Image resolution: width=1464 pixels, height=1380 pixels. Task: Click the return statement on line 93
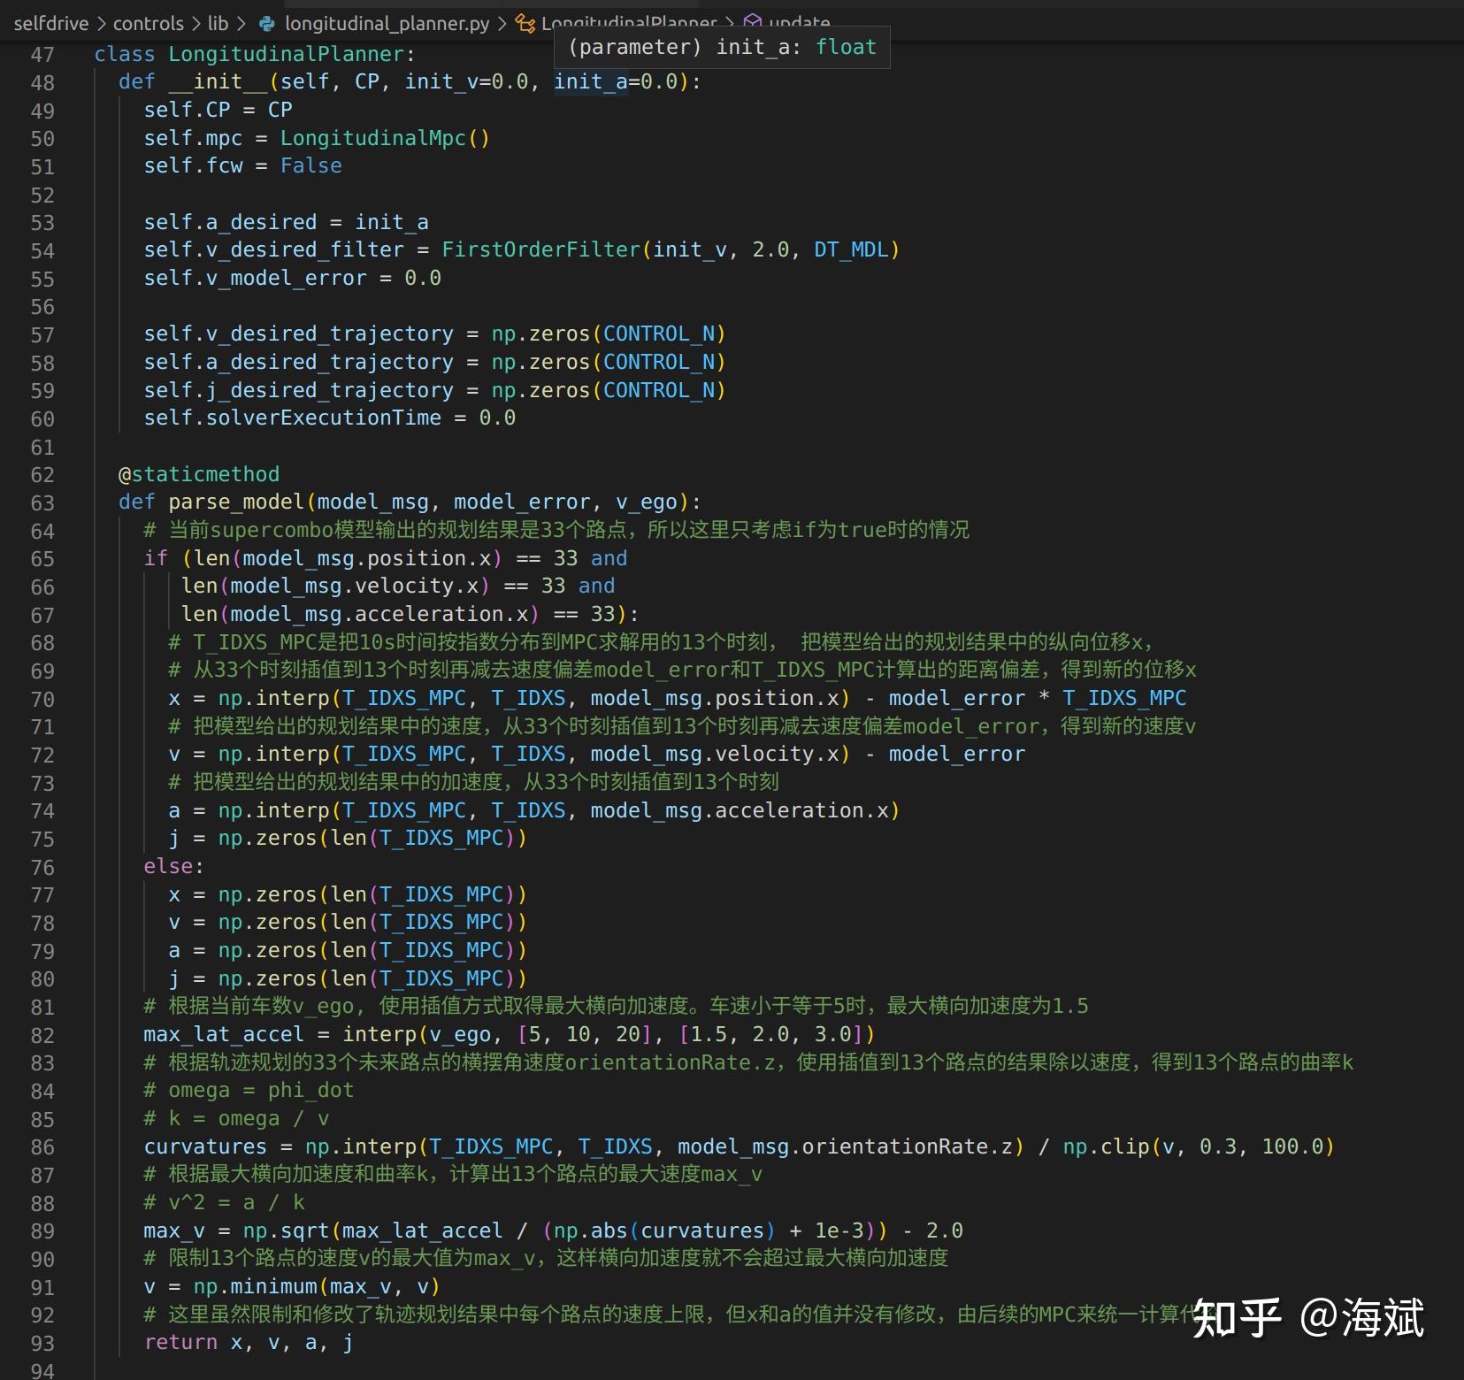coord(180,1342)
